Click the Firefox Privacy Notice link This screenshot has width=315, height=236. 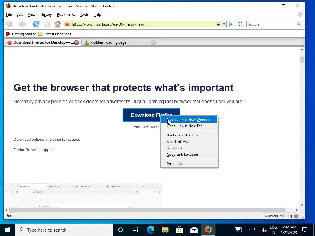(x=147, y=127)
